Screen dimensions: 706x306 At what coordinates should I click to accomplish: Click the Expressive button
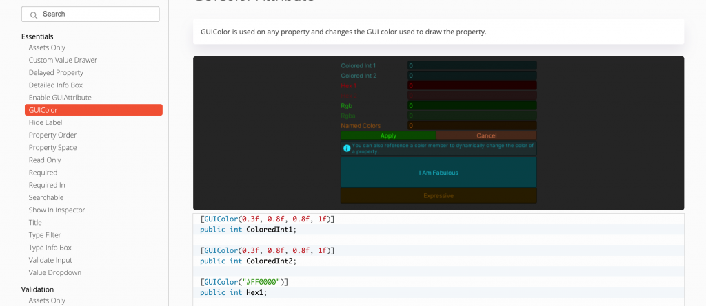pos(438,196)
